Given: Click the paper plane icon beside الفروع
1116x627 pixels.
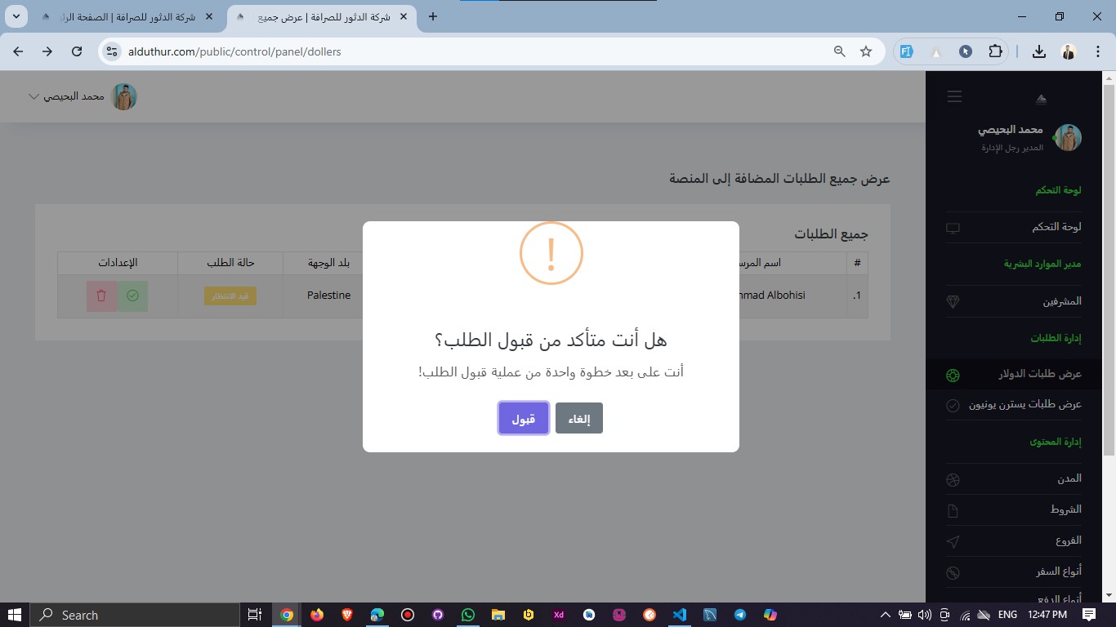Looking at the screenshot, I should [x=953, y=541].
